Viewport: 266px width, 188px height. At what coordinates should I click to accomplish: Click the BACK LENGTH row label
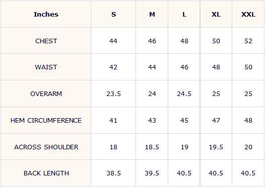point(46,173)
